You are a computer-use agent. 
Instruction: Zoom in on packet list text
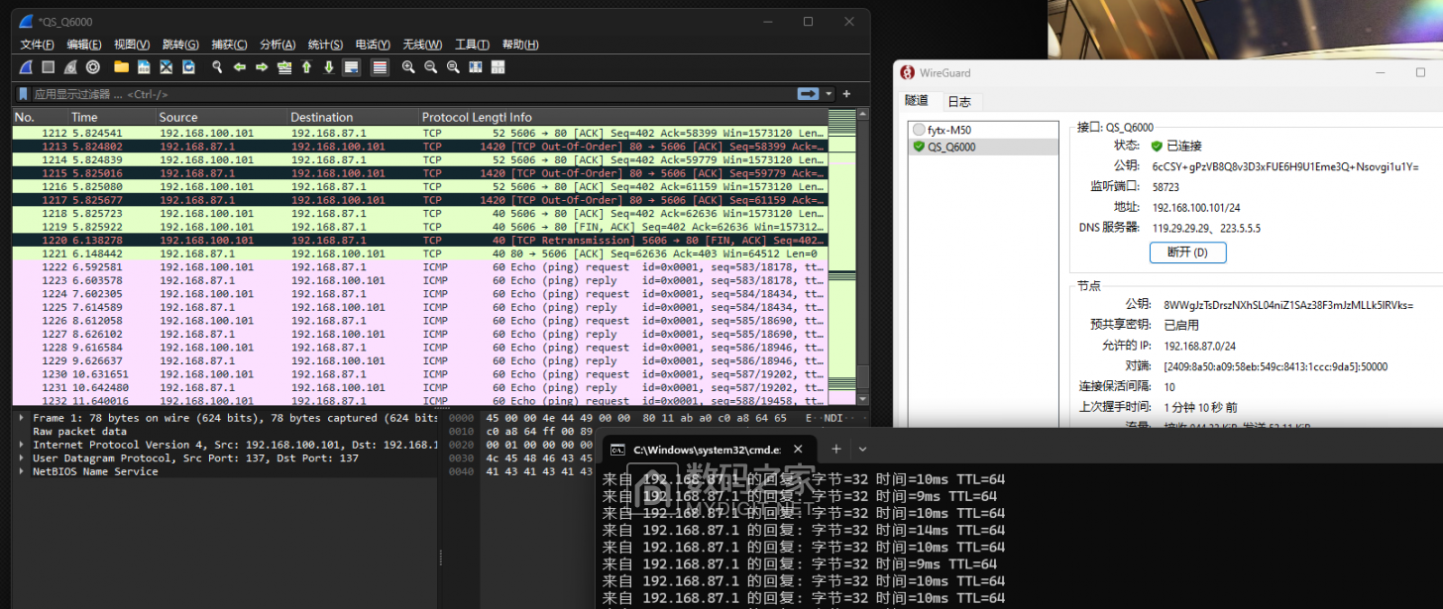tap(408, 67)
